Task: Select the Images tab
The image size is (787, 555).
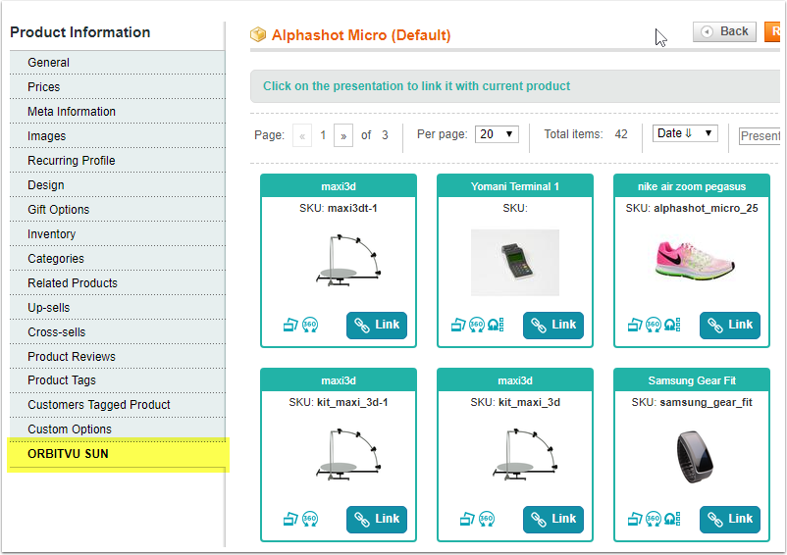Action: [x=118, y=136]
